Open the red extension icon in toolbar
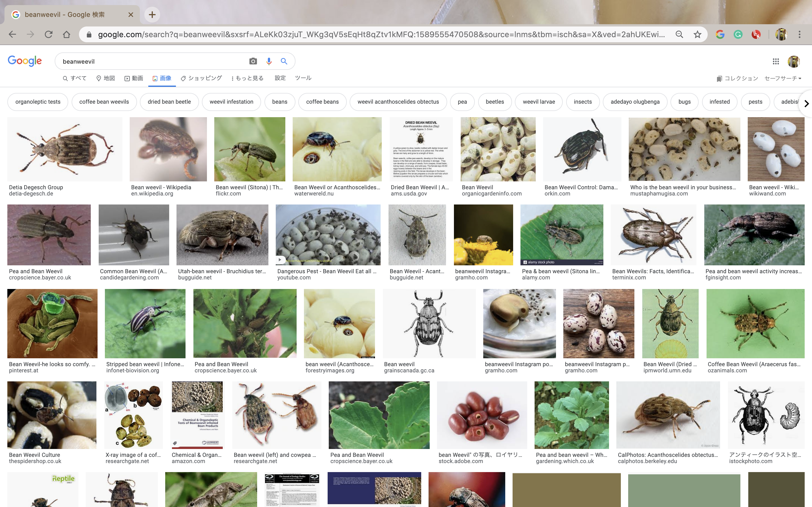The image size is (812, 507). tap(756, 34)
